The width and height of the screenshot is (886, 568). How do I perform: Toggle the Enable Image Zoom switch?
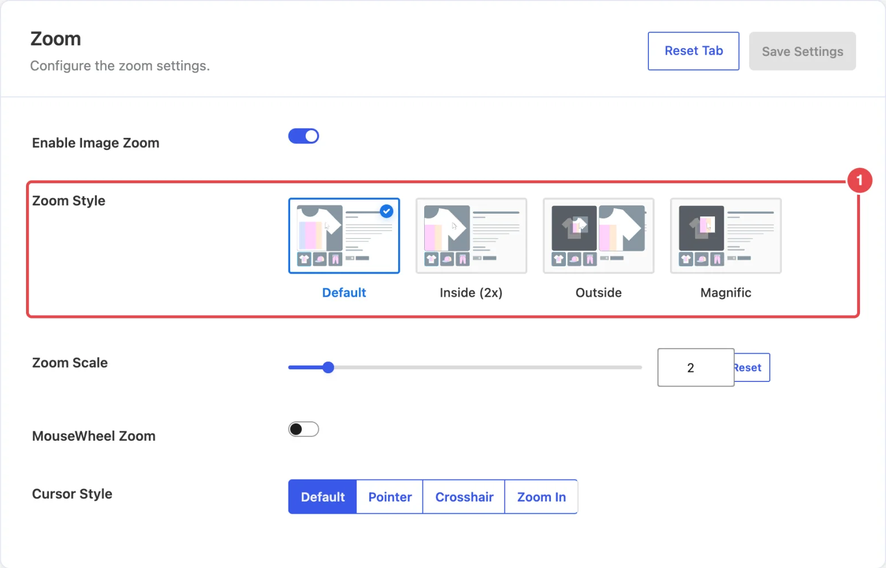tap(303, 136)
